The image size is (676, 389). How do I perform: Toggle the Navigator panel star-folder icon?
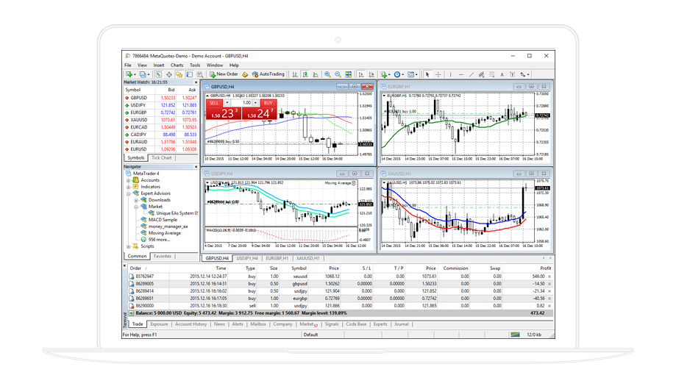pyautogui.click(x=179, y=74)
